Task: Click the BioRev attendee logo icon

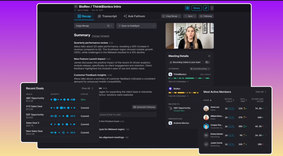Action: [x=171, y=89]
